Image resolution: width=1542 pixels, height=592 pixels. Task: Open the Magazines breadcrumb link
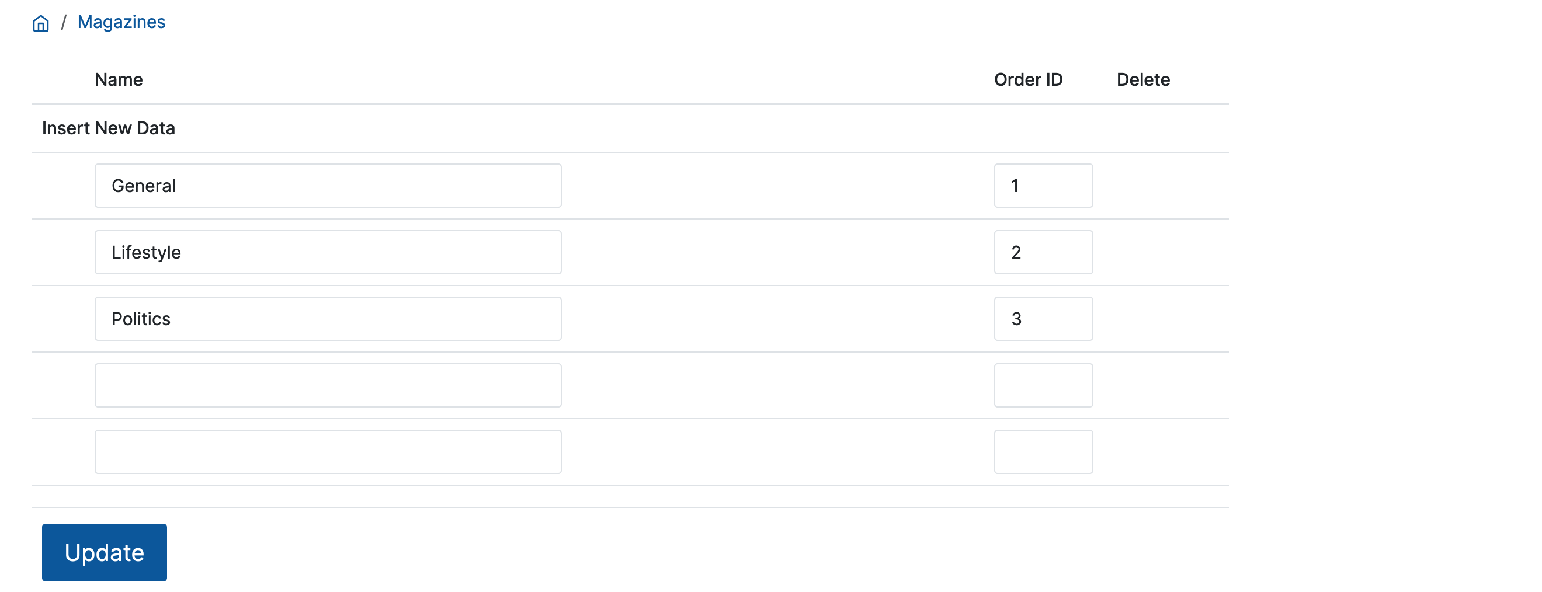click(121, 22)
